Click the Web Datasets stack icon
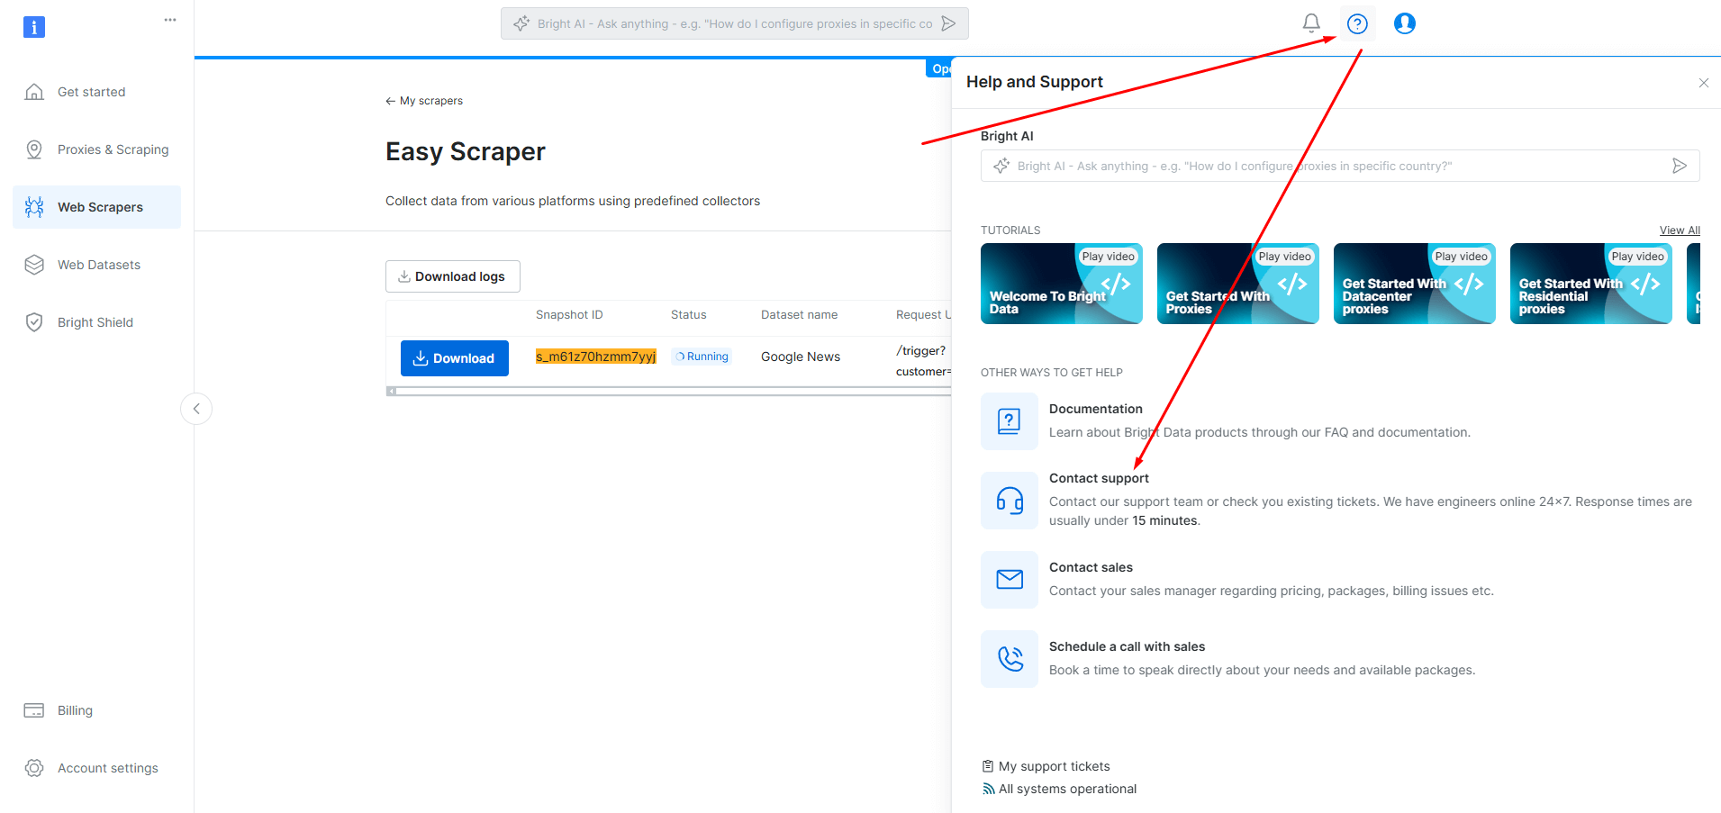The height and width of the screenshot is (813, 1721). pos(34,265)
